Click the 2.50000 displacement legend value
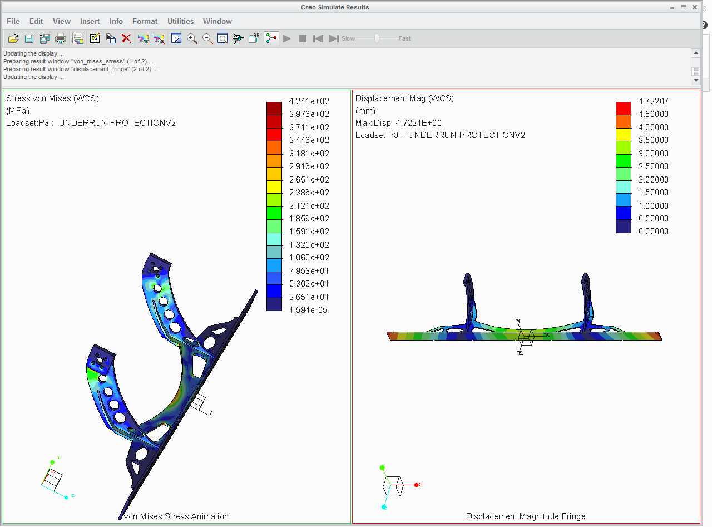 coord(653,166)
